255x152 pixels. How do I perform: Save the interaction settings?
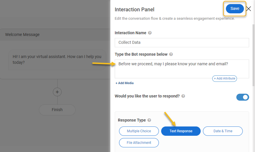coord(235,9)
